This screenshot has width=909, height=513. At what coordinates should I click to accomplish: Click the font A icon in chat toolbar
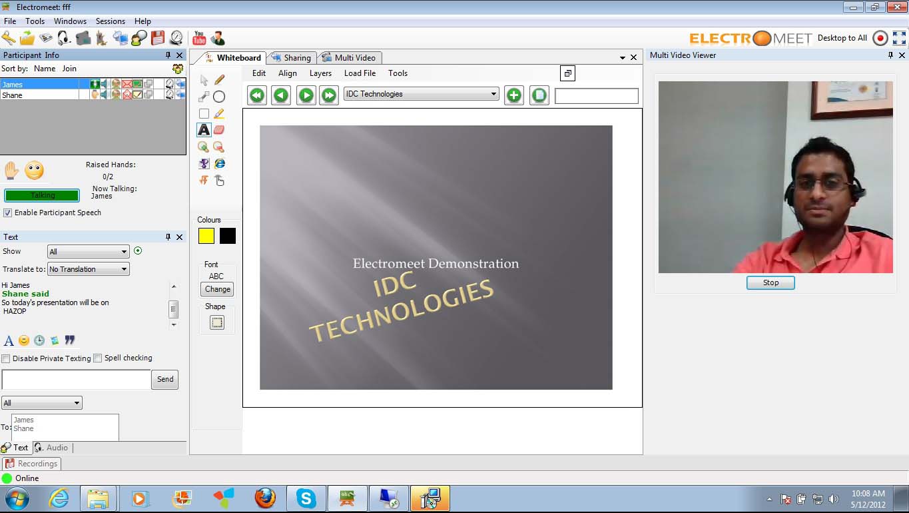[x=9, y=340]
